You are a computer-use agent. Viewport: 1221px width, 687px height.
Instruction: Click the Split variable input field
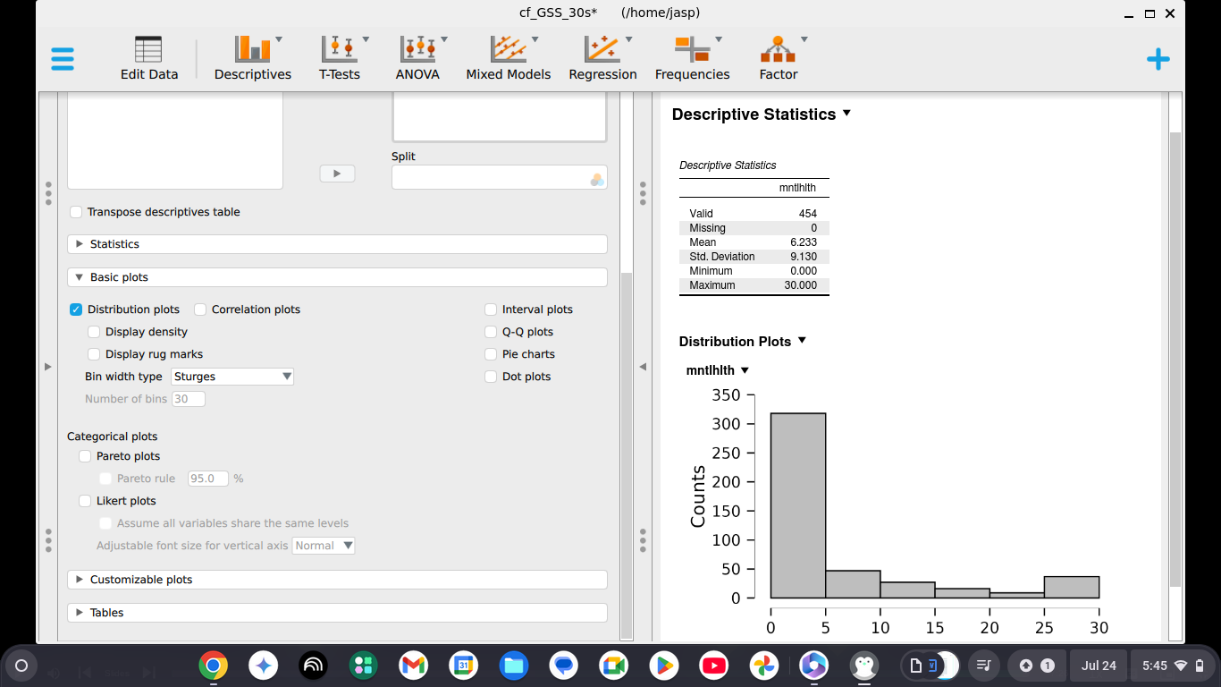point(490,177)
